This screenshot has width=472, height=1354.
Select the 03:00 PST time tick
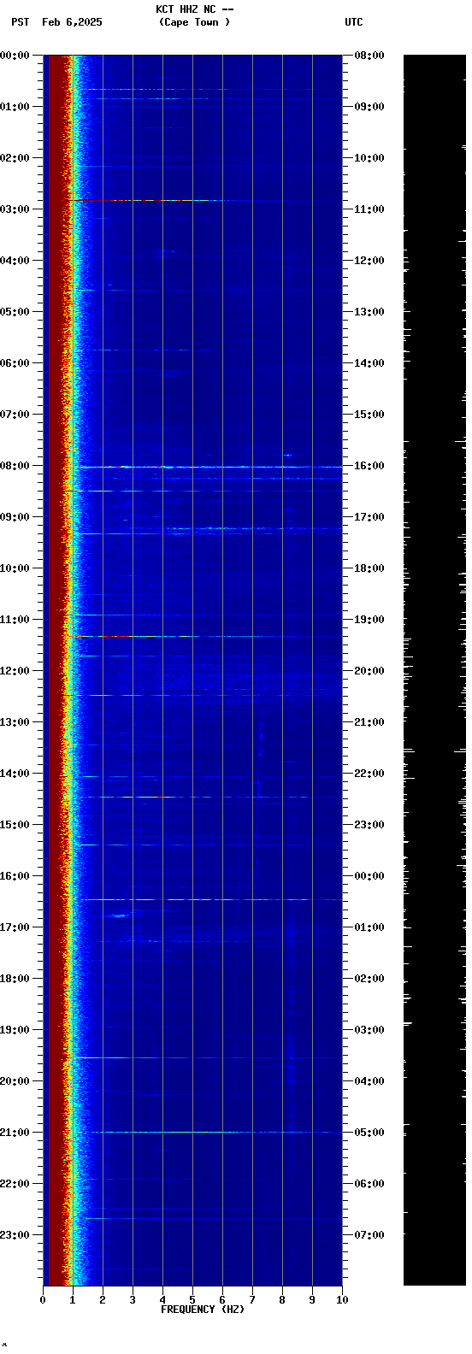pos(15,209)
